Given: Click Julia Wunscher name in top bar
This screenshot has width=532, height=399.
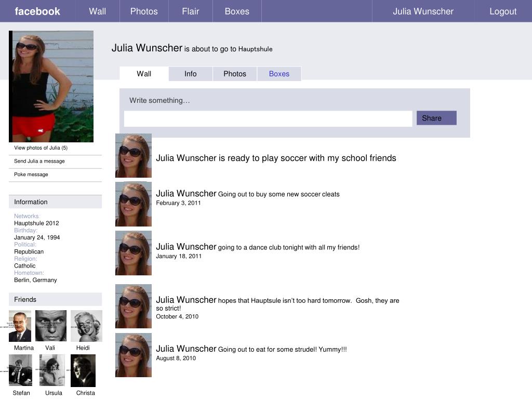Looking at the screenshot, I should (x=423, y=11).
